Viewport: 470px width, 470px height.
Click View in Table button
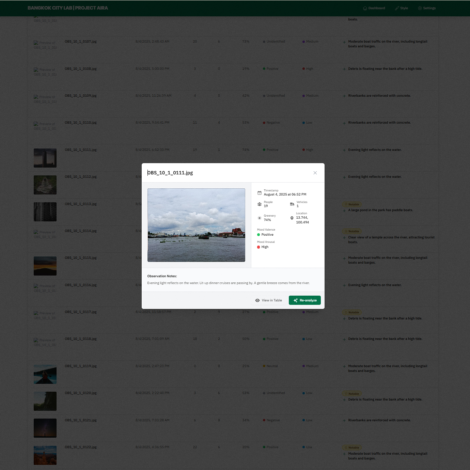click(269, 300)
